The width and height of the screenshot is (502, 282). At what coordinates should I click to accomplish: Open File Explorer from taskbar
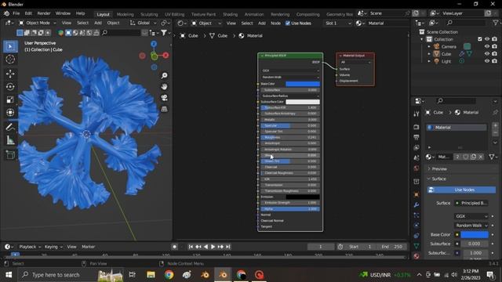click(x=151, y=275)
